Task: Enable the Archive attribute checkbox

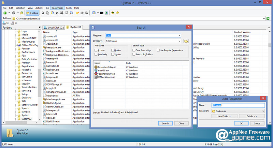Action: 96,50
